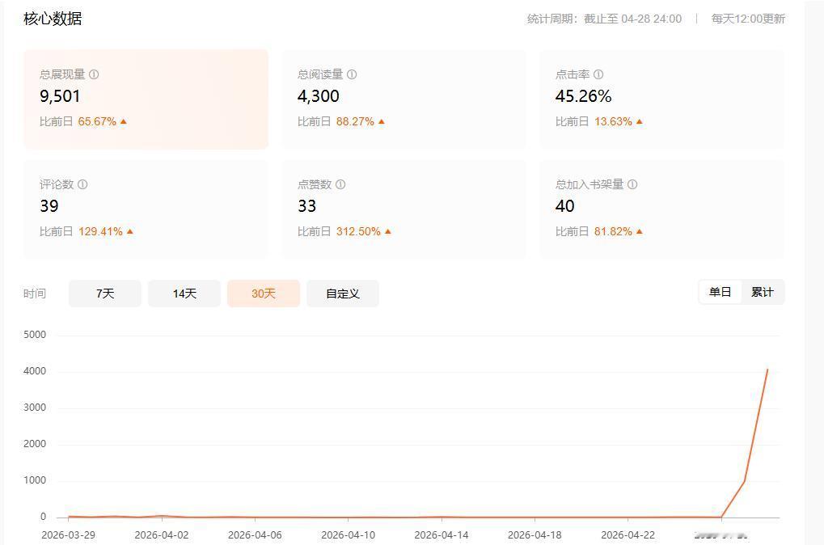Image resolution: width=824 pixels, height=545 pixels.
Task: Click the 时间 label
Action: 35,294
